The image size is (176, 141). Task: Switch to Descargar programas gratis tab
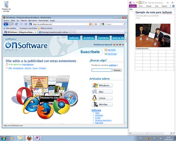click(55, 32)
